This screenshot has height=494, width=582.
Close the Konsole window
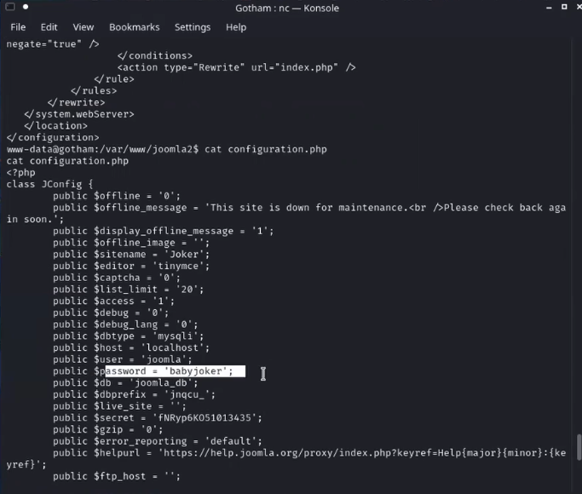[579, 7]
